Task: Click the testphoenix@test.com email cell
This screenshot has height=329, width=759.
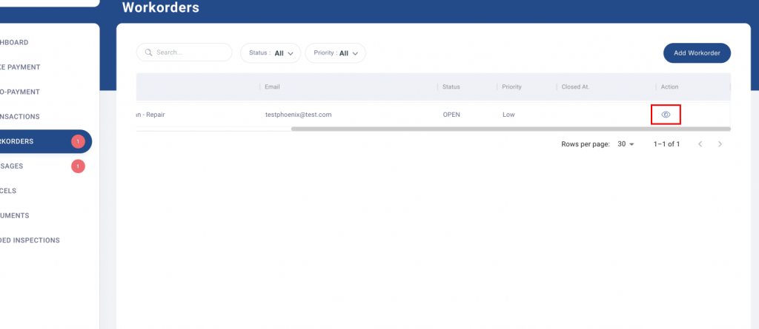Action: pyautogui.click(x=298, y=115)
